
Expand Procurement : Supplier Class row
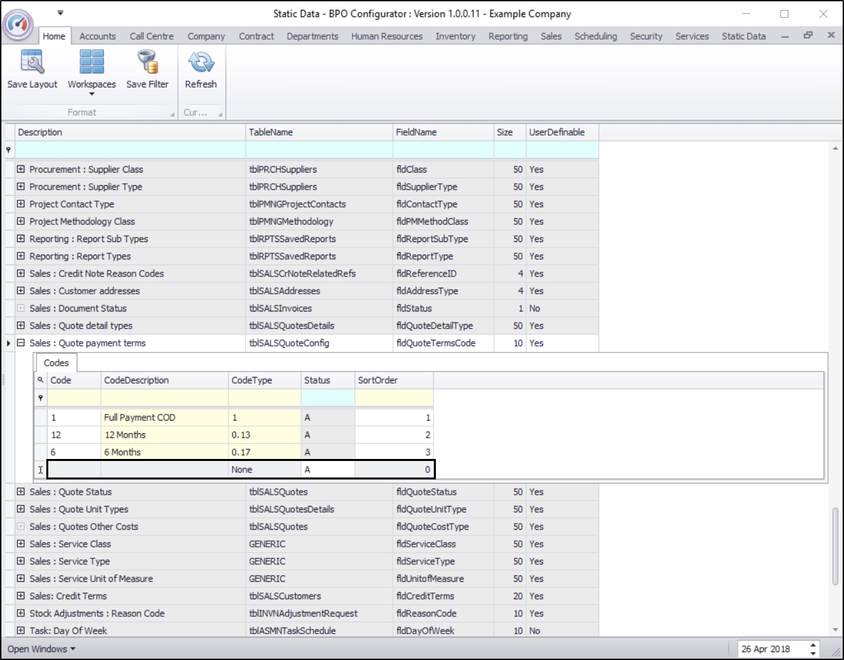[21, 169]
